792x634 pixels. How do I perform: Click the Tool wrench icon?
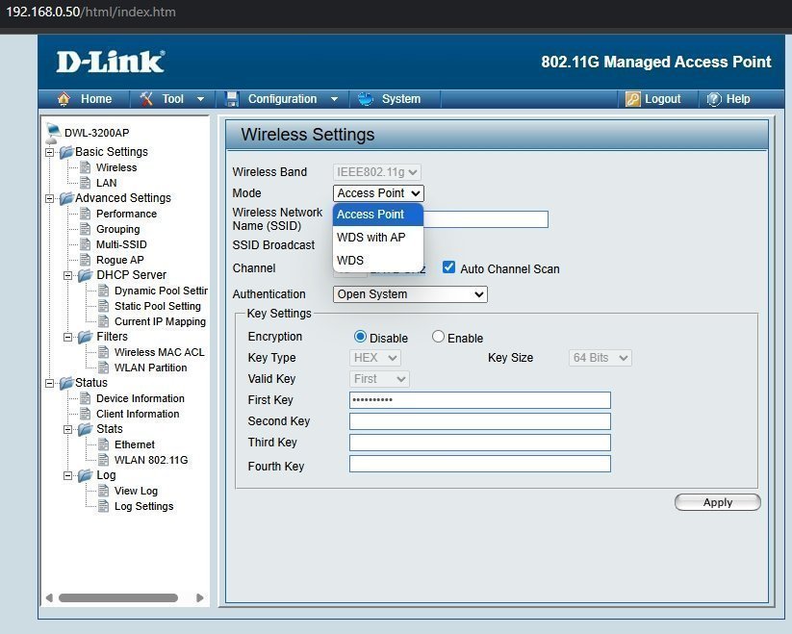[x=147, y=99]
